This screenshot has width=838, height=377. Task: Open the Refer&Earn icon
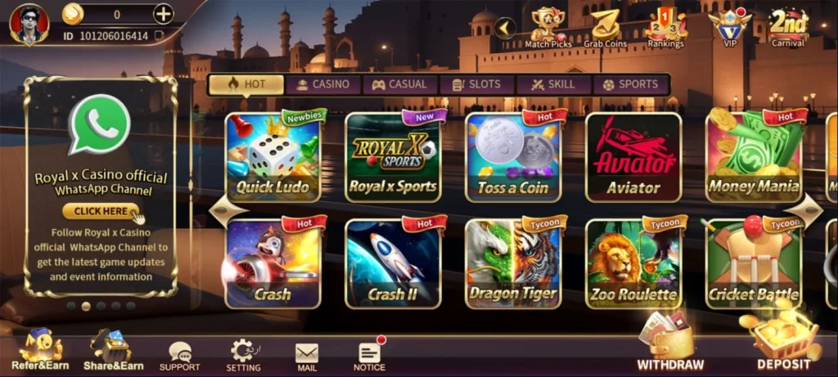point(40,350)
